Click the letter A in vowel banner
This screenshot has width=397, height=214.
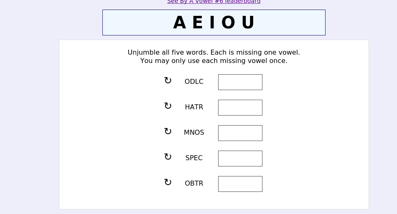[180, 23]
